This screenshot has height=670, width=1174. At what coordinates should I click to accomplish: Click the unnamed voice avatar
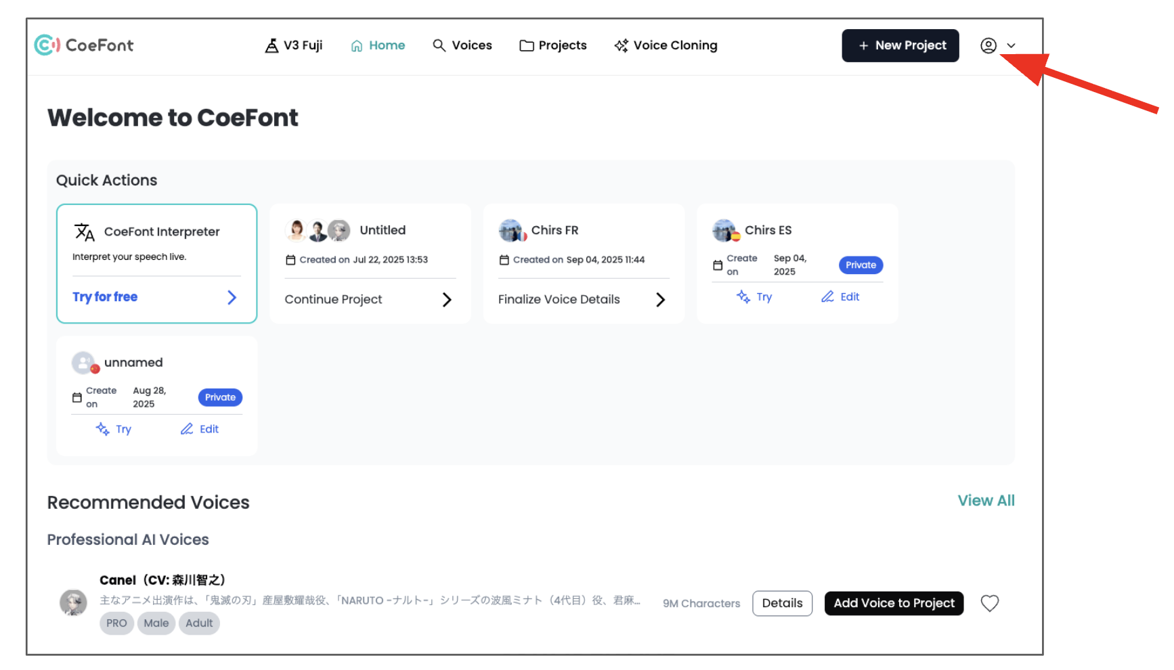click(x=85, y=363)
